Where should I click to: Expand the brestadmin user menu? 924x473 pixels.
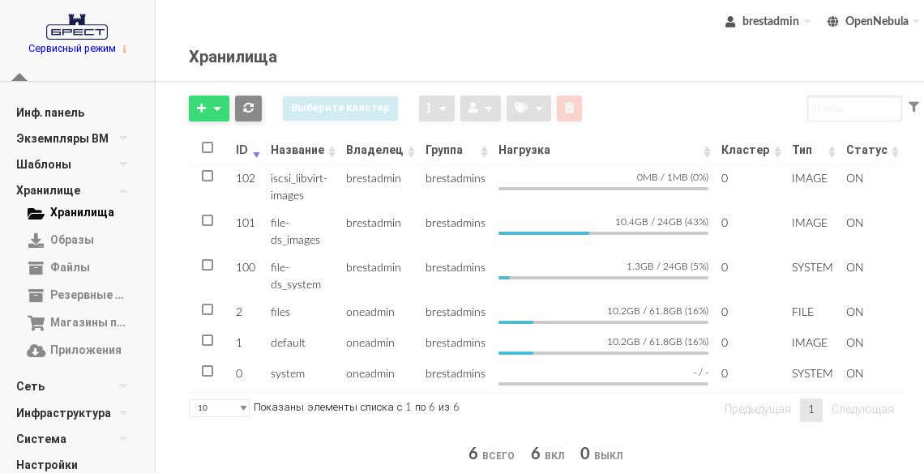(x=768, y=21)
